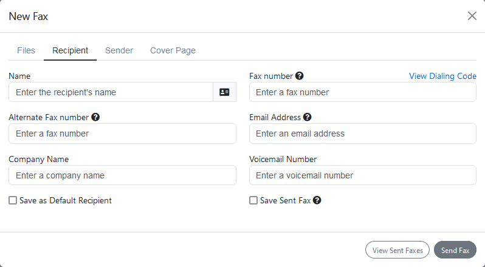This screenshot has height=267, width=485.
Task: Click the New Fax dialog title
Action: click(x=29, y=16)
